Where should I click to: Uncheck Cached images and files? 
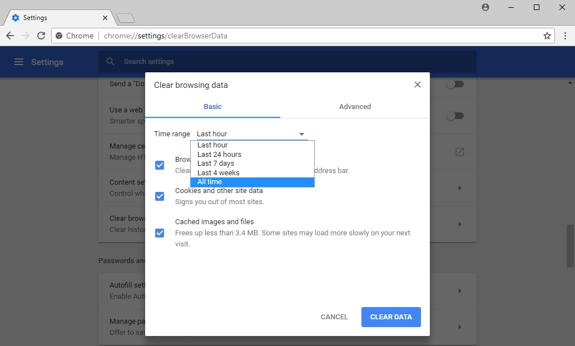(160, 233)
